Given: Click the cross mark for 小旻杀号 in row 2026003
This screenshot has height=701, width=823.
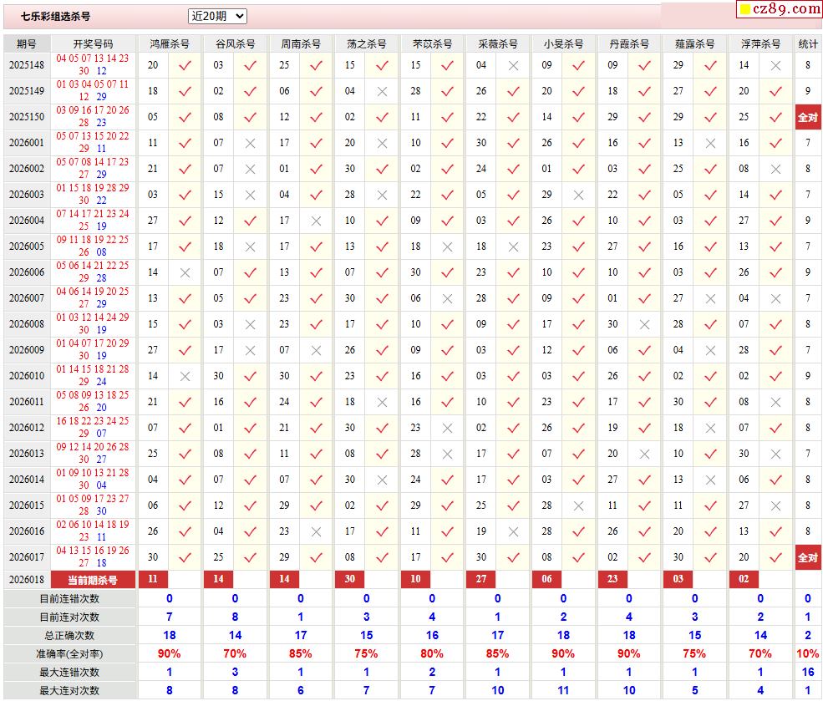Looking at the screenshot, I should click(578, 195).
